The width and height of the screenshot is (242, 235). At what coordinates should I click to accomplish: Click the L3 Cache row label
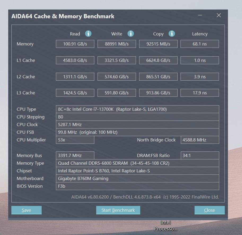tap(26, 93)
